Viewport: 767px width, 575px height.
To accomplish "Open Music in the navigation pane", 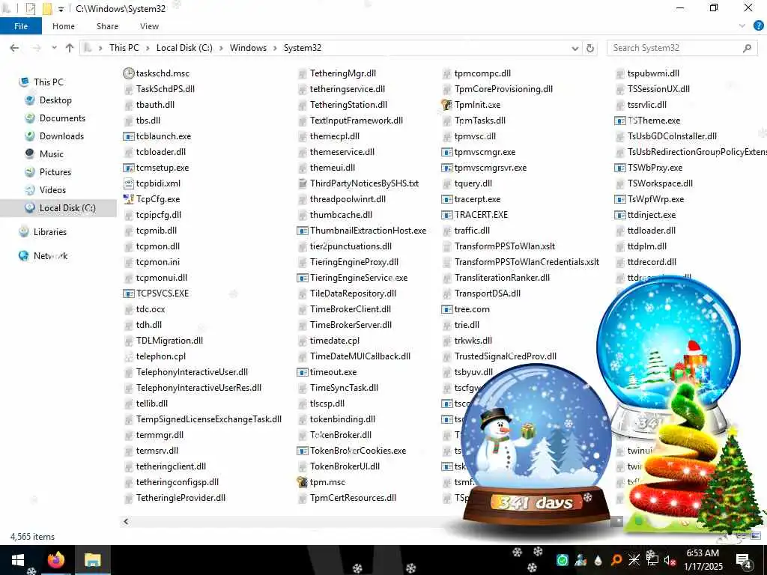I will pos(52,154).
